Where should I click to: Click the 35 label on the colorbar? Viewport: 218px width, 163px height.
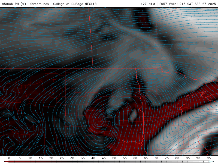click(x=83, y=158)
